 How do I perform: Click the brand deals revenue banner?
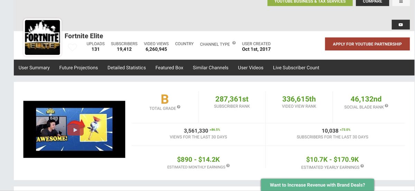317,185
